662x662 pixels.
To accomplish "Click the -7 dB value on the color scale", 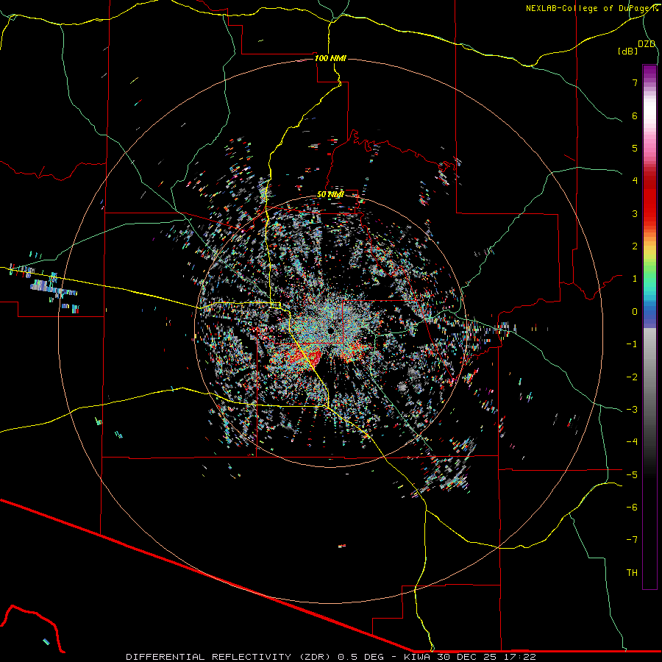I will (x=632, y=540).
